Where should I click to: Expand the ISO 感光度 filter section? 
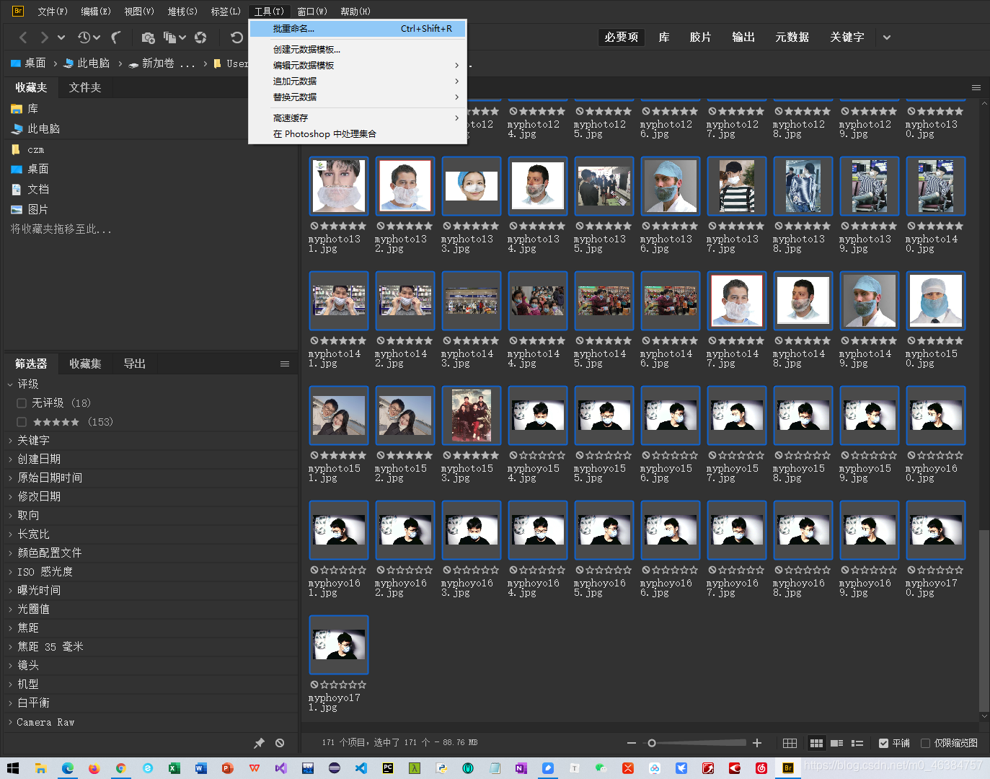(x=10, y=572)
